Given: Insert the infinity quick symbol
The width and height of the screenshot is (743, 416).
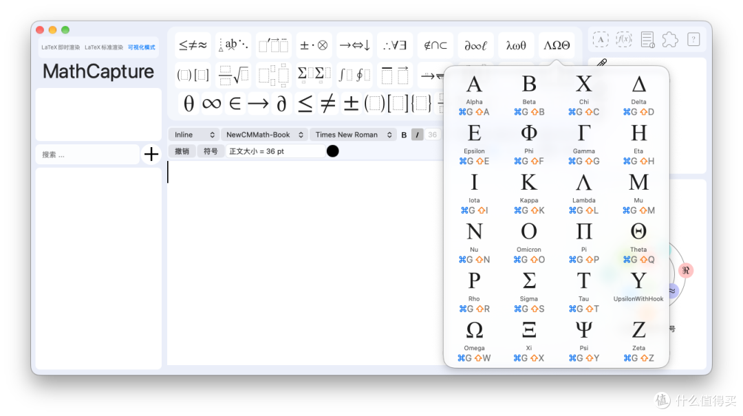Looking at the screenshot, I should click(211, 103).
